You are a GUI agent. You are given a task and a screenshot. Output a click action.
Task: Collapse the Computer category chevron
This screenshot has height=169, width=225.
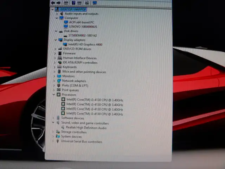coord(57,18)
